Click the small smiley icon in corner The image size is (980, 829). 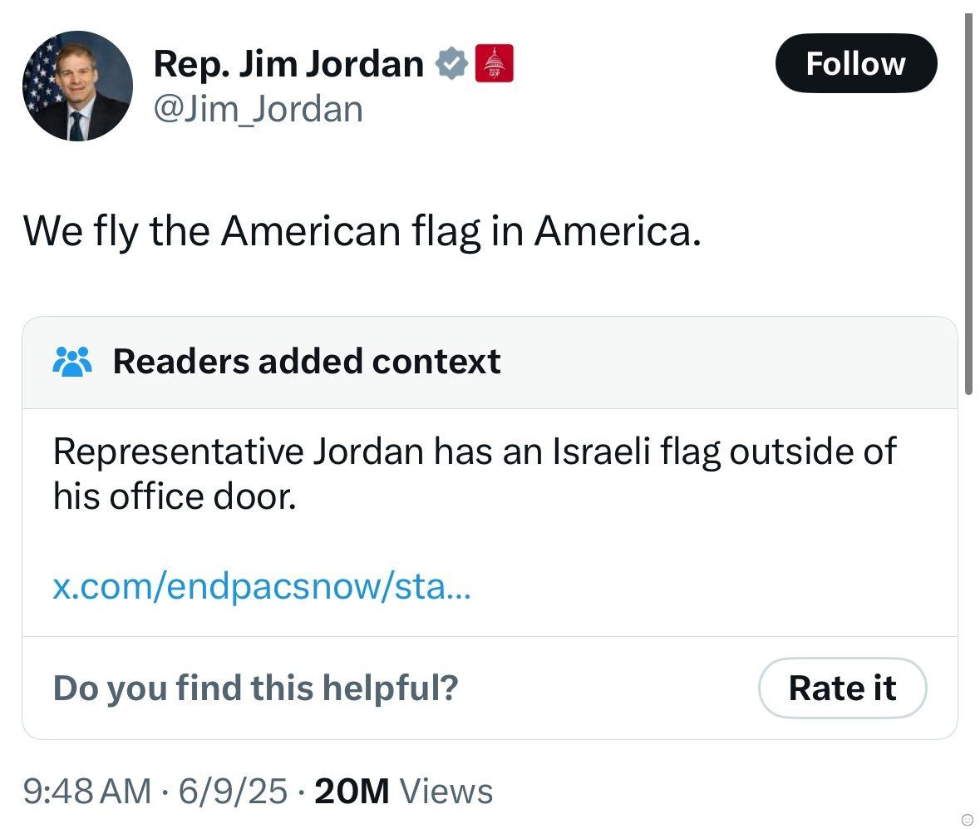[x=966, y=819]
